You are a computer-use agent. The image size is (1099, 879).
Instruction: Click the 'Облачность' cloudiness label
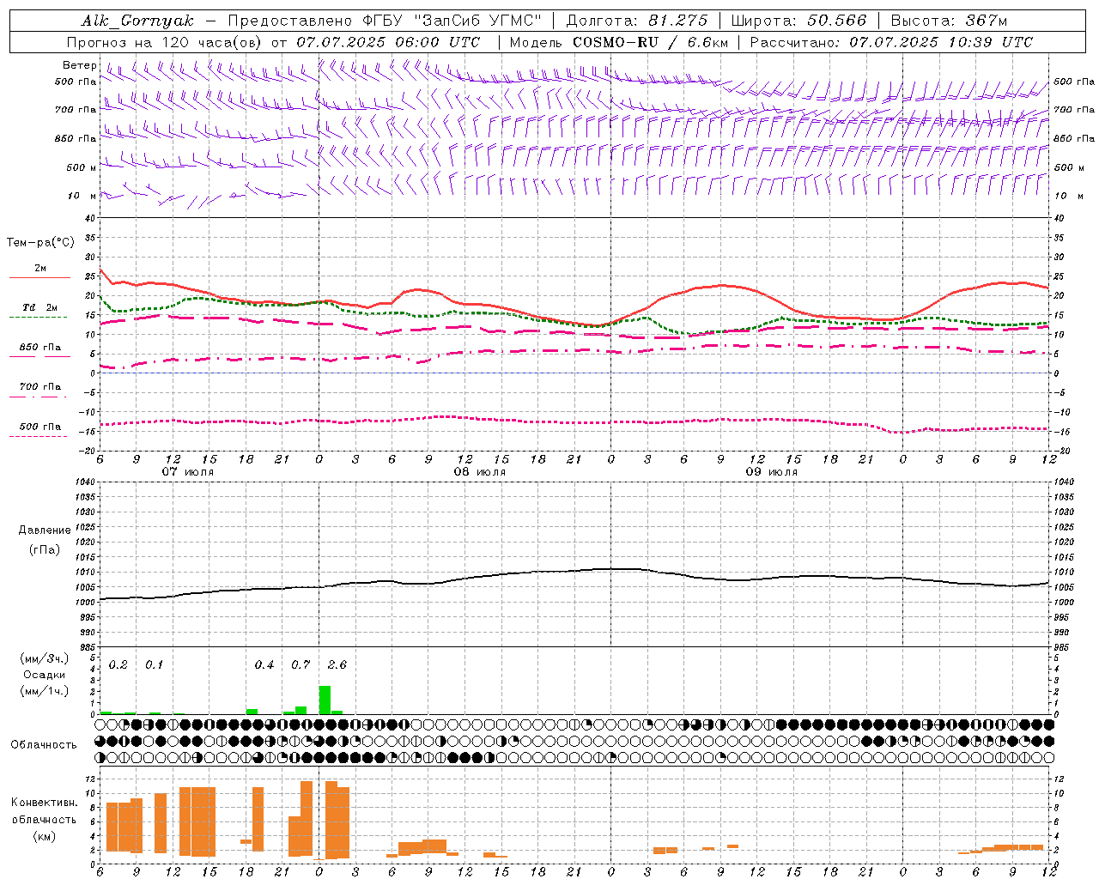click(x=44, y=744)
